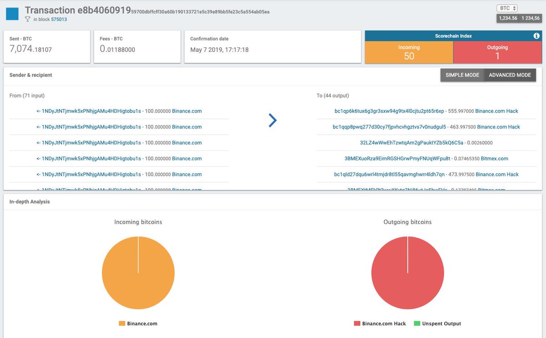Click the 555.997000 output amount
The image size is (546, 338).
tap(461, 111)
